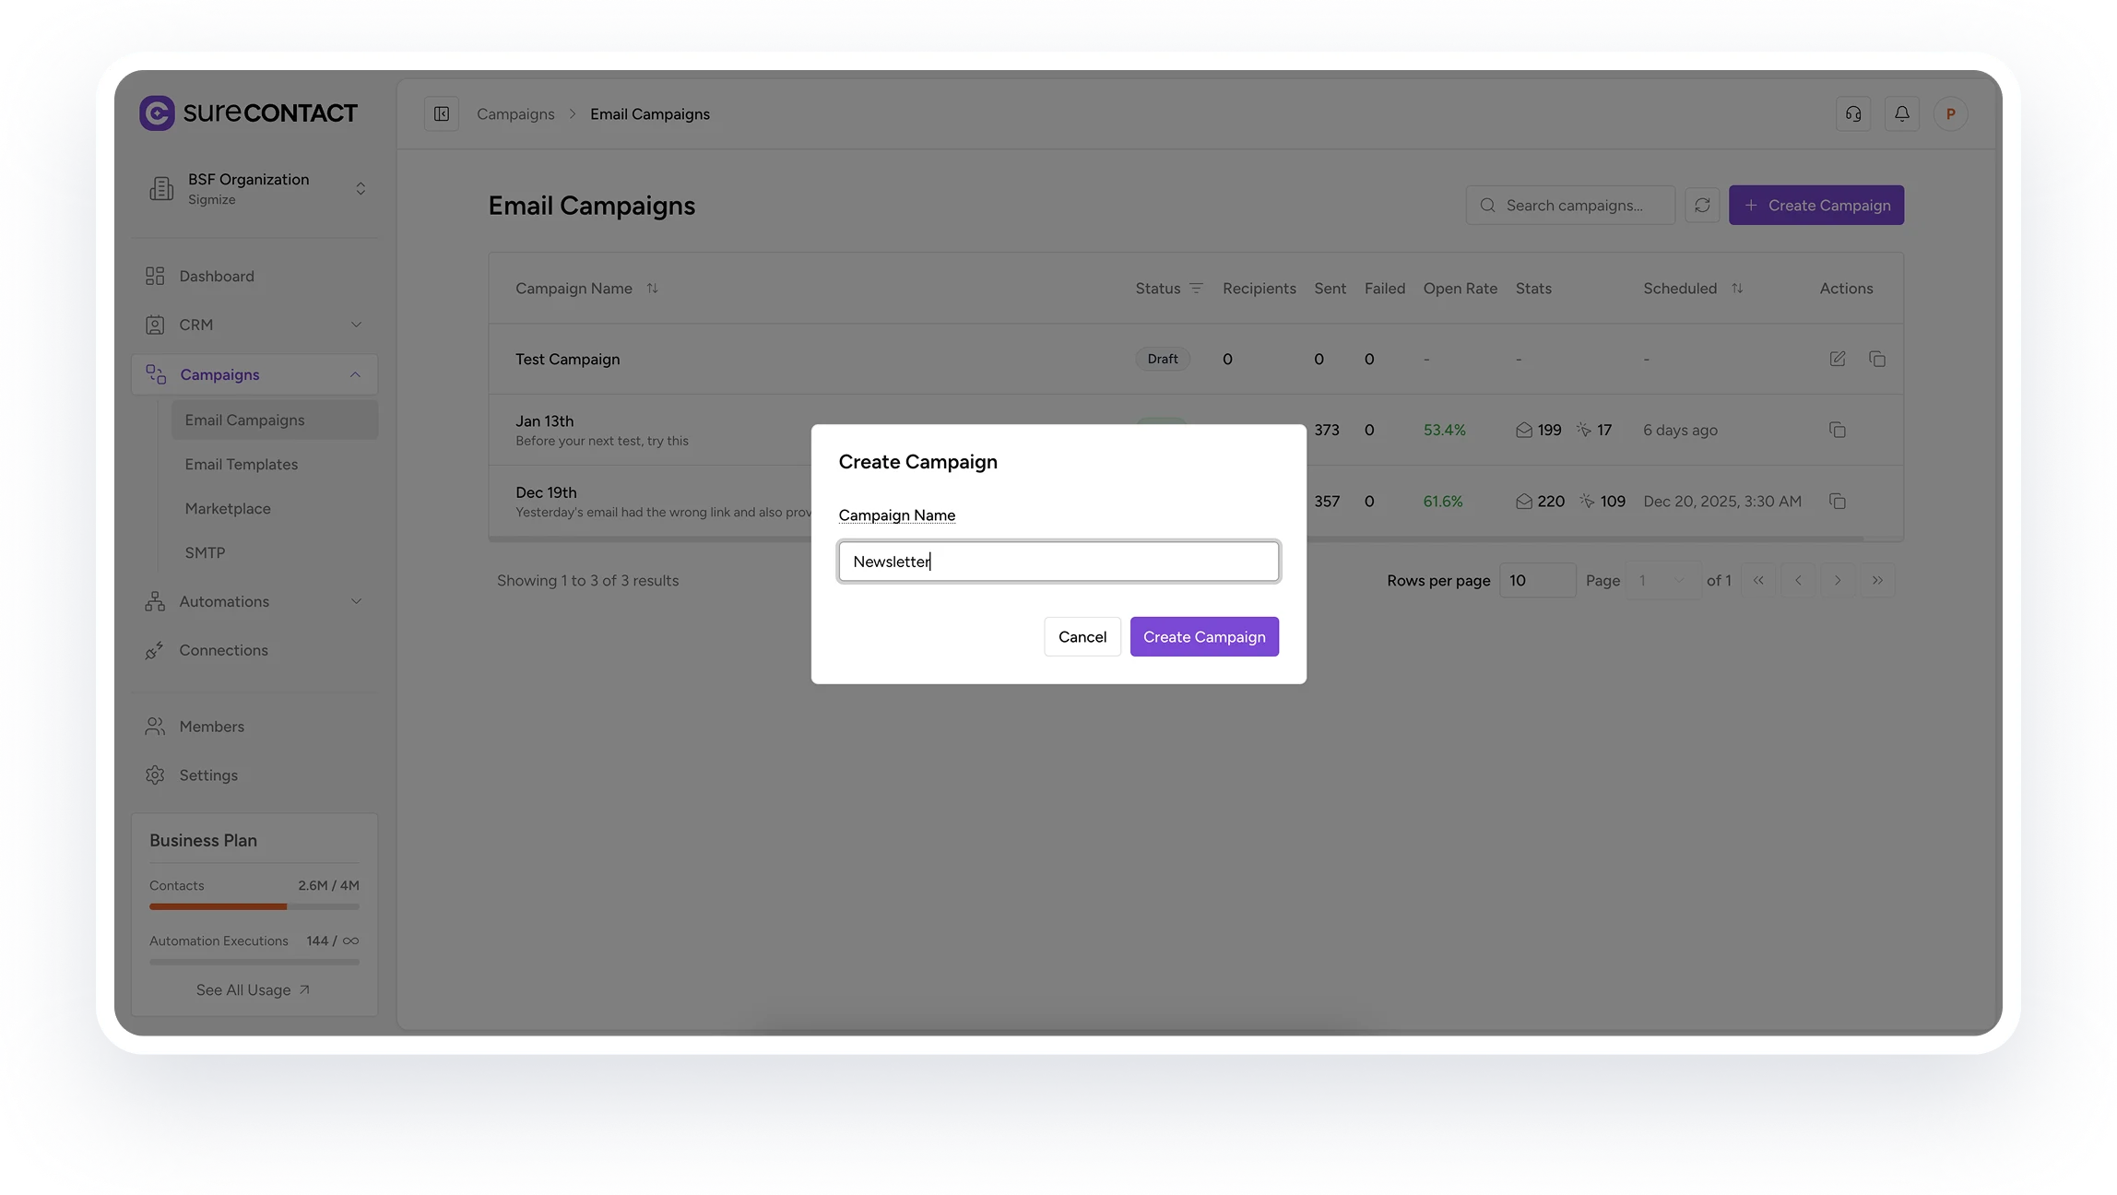Click Create Campaign in the dialog
The image size is (2117, 1195).
[x=1203, y=636]
